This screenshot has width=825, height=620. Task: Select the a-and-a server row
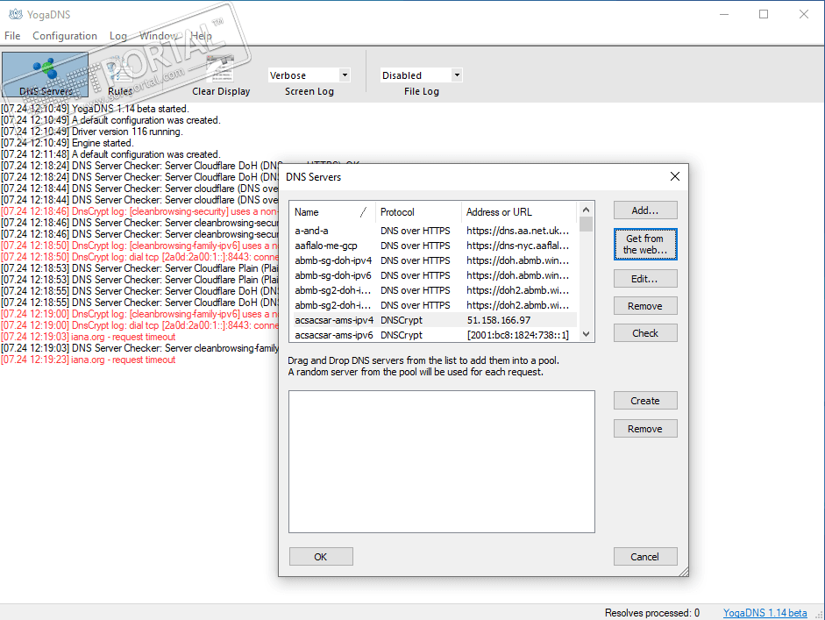435,231
